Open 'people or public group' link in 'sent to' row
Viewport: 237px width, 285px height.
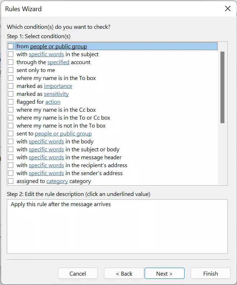tap(63, 134)
